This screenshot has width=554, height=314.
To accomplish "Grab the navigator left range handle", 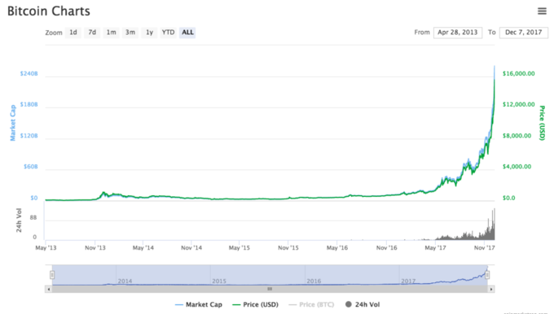I will point(52,274).
